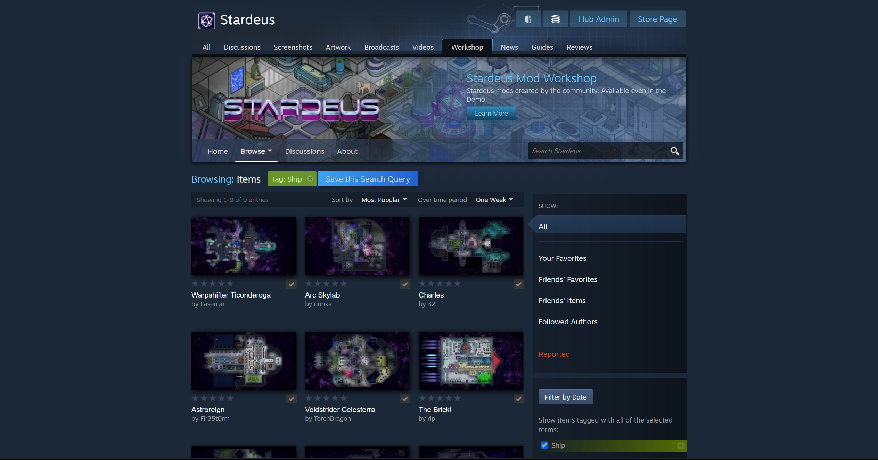
Task: Open the Screenshots tab
Action: click(x=293, y=47)
